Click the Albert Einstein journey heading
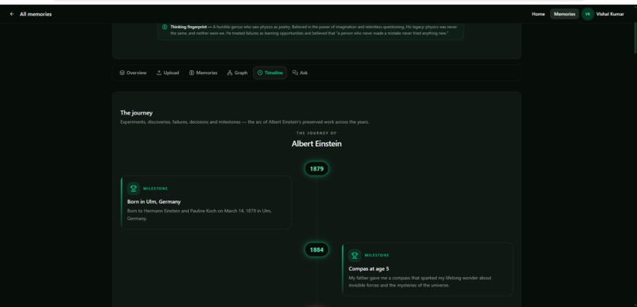 click(316, 144)
